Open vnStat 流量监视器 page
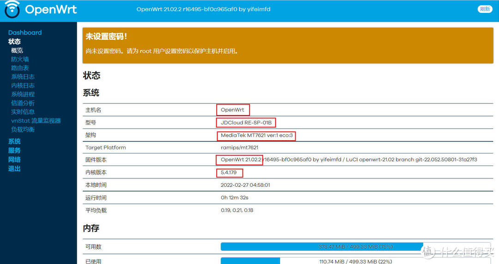Viewport: 499px width, 264px height. coord(36,121)
